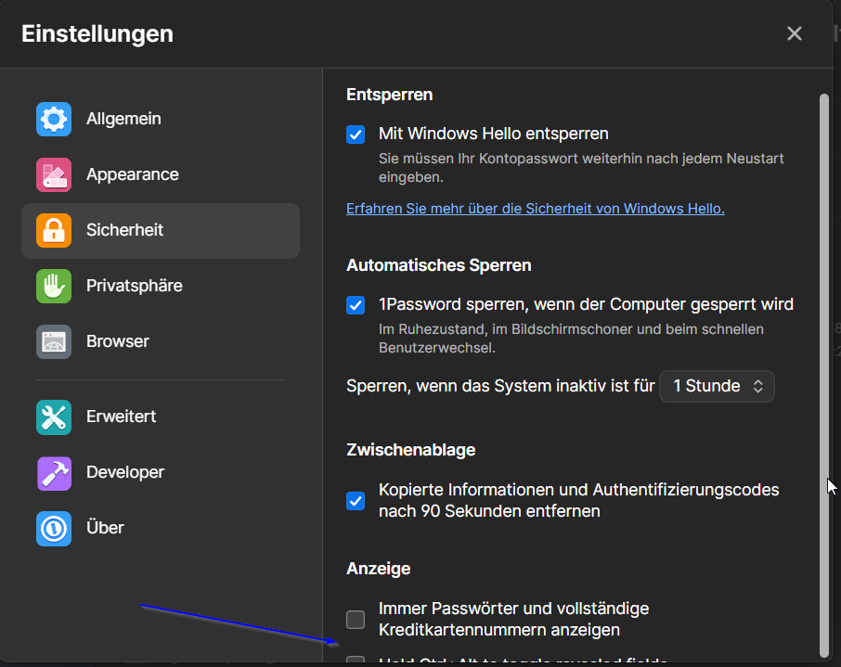Close the Einstellungen dialog

coord(795,33)
